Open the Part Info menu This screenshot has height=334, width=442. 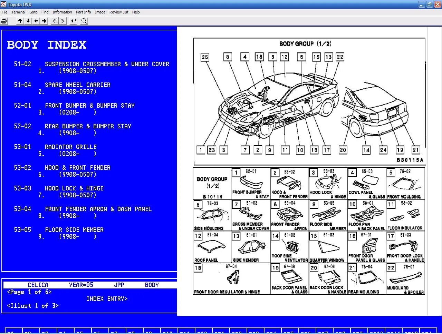point(84,12)
